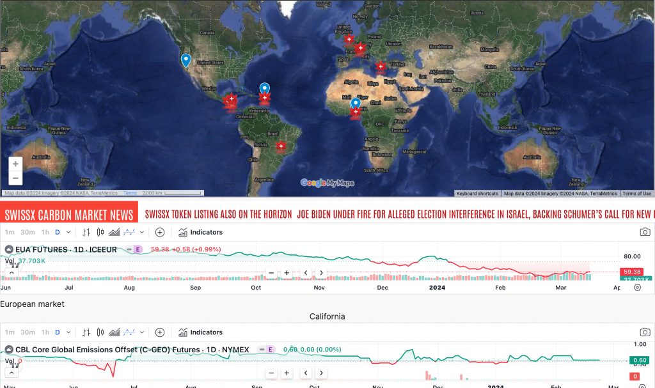
Task: Take snapshot of EUA Futures chart
Action: pos(645,232)
